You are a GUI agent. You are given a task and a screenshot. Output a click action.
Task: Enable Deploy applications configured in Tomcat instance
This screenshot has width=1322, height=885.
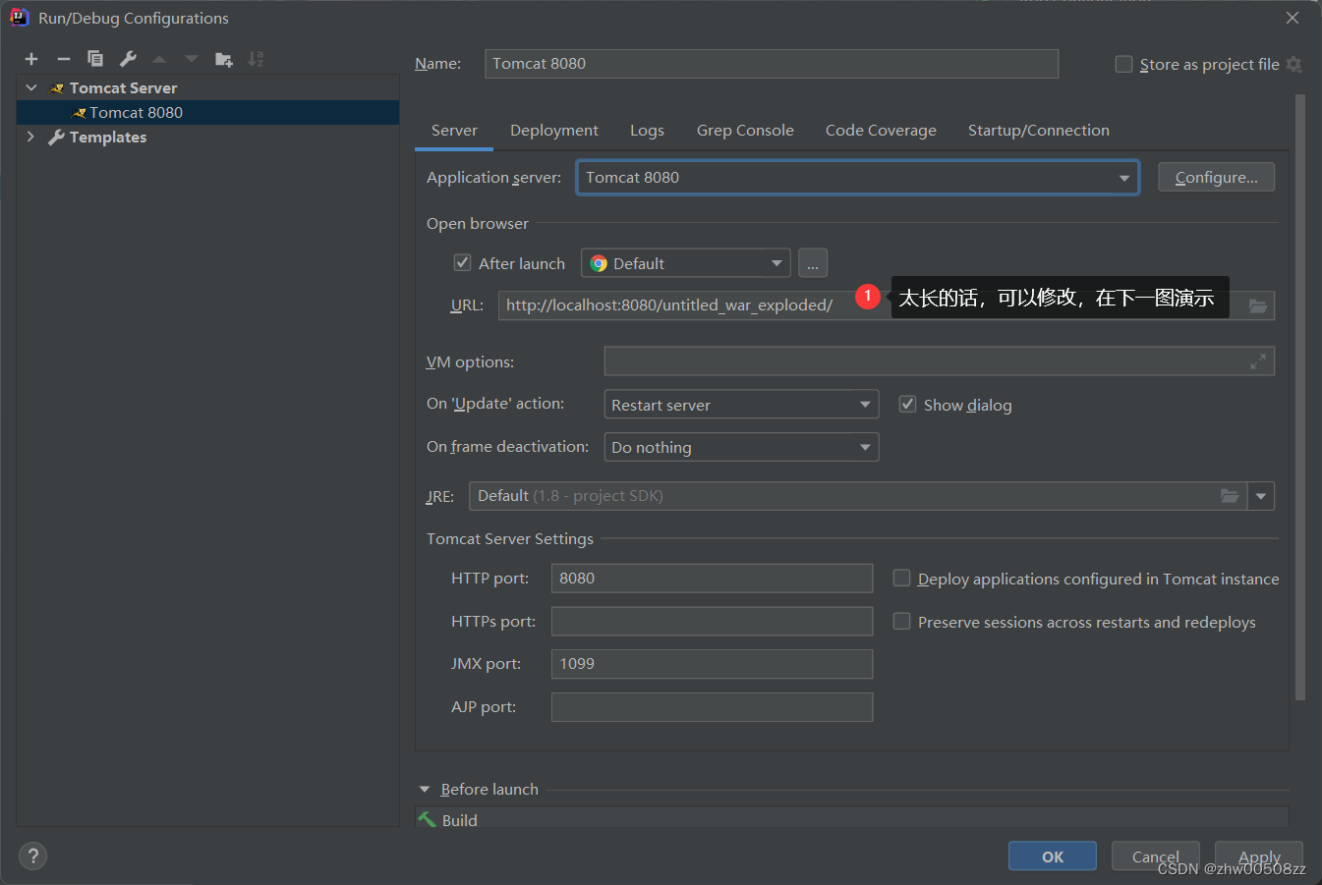(x=901, y=579)
